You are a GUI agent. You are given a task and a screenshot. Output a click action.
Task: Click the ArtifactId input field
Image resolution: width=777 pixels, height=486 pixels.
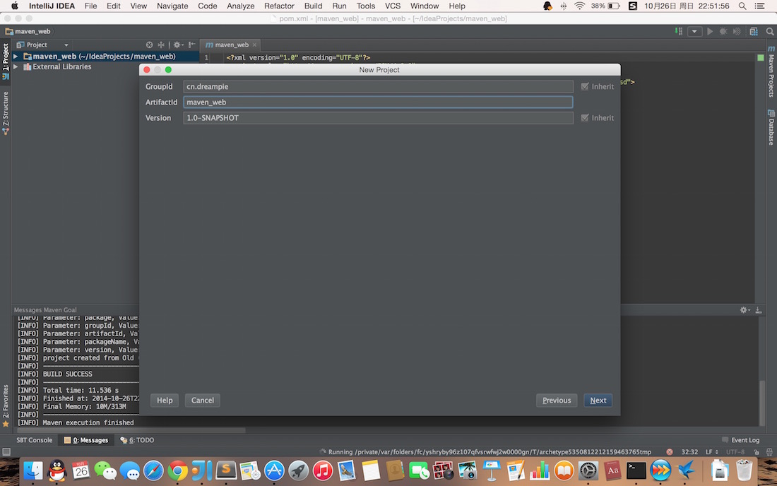click(x=378, y=102)
